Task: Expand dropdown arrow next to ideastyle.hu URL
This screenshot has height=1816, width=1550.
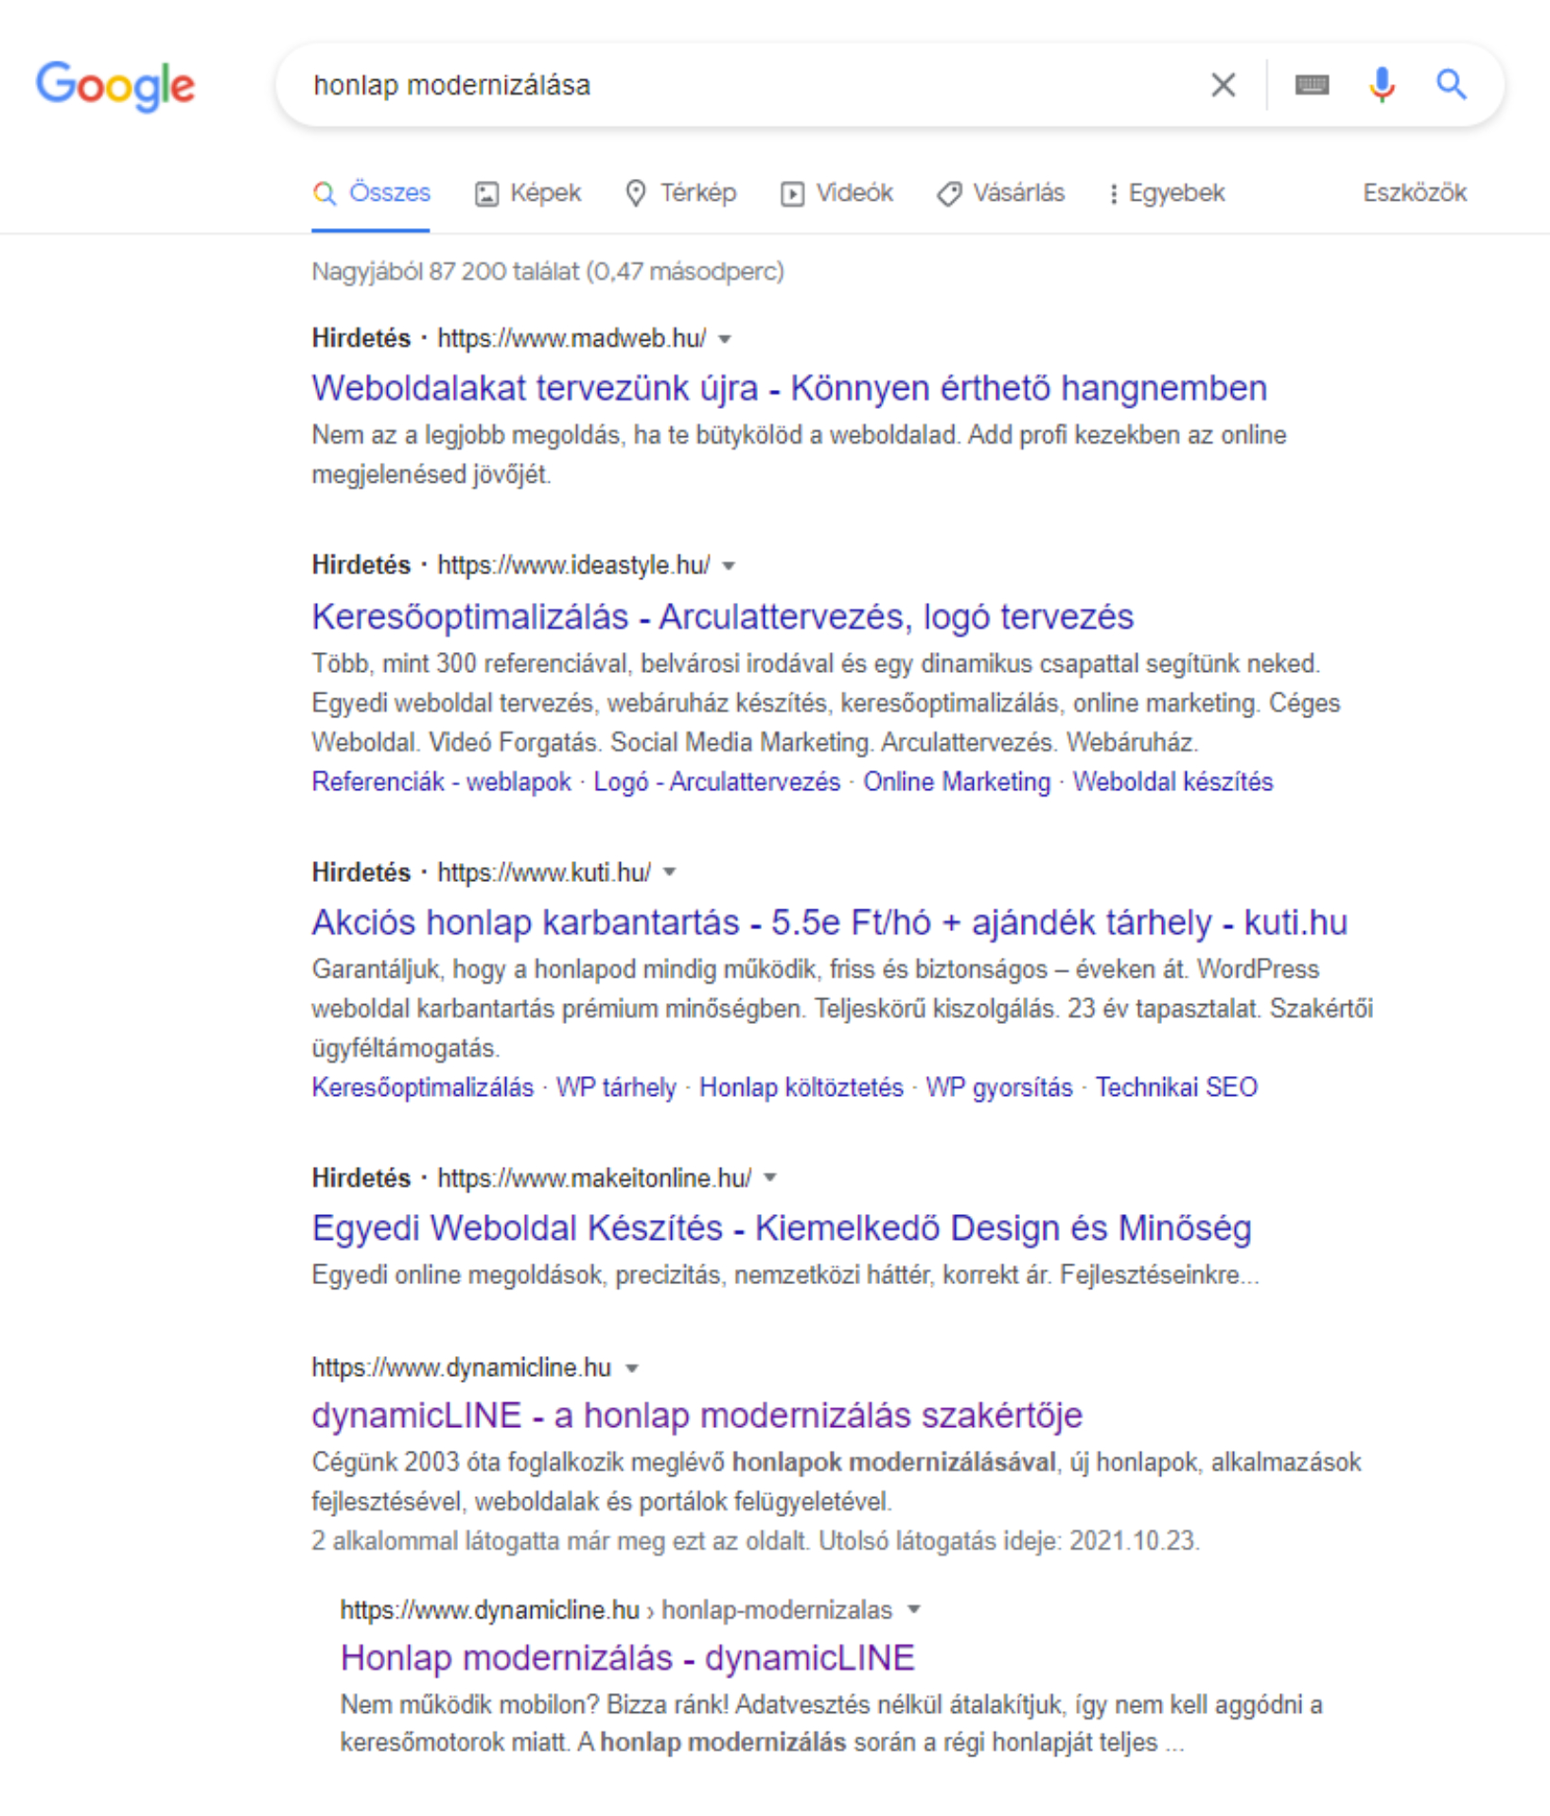Action: point(729,567)
